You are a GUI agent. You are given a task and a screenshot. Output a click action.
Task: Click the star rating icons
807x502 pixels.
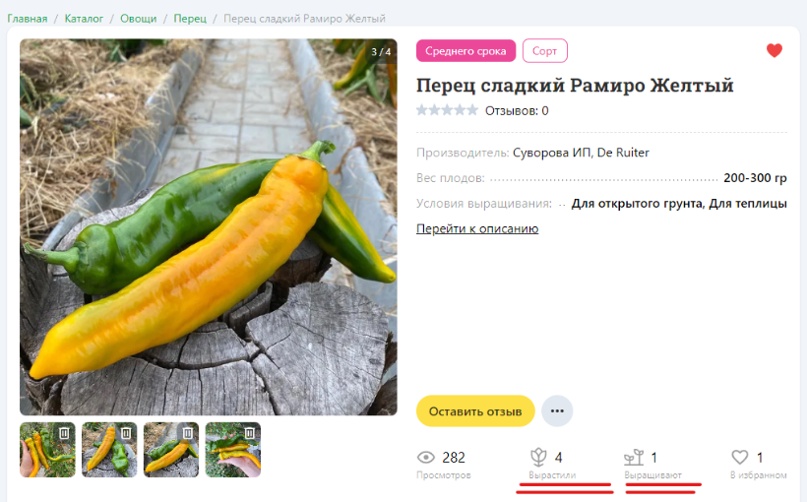[x=447, y=110]
